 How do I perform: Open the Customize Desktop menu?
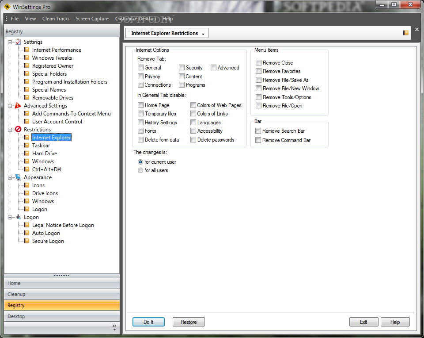click(x=136, y=19)
